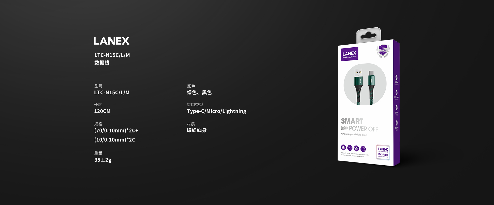This screenshot has width=494, height=205.
Task: Click the fourth purple circle icon on the package front
Action: (363, 149)
